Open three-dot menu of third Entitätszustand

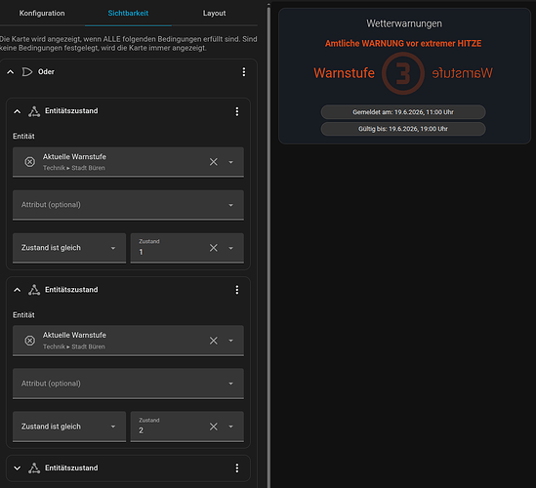point(237,468)
